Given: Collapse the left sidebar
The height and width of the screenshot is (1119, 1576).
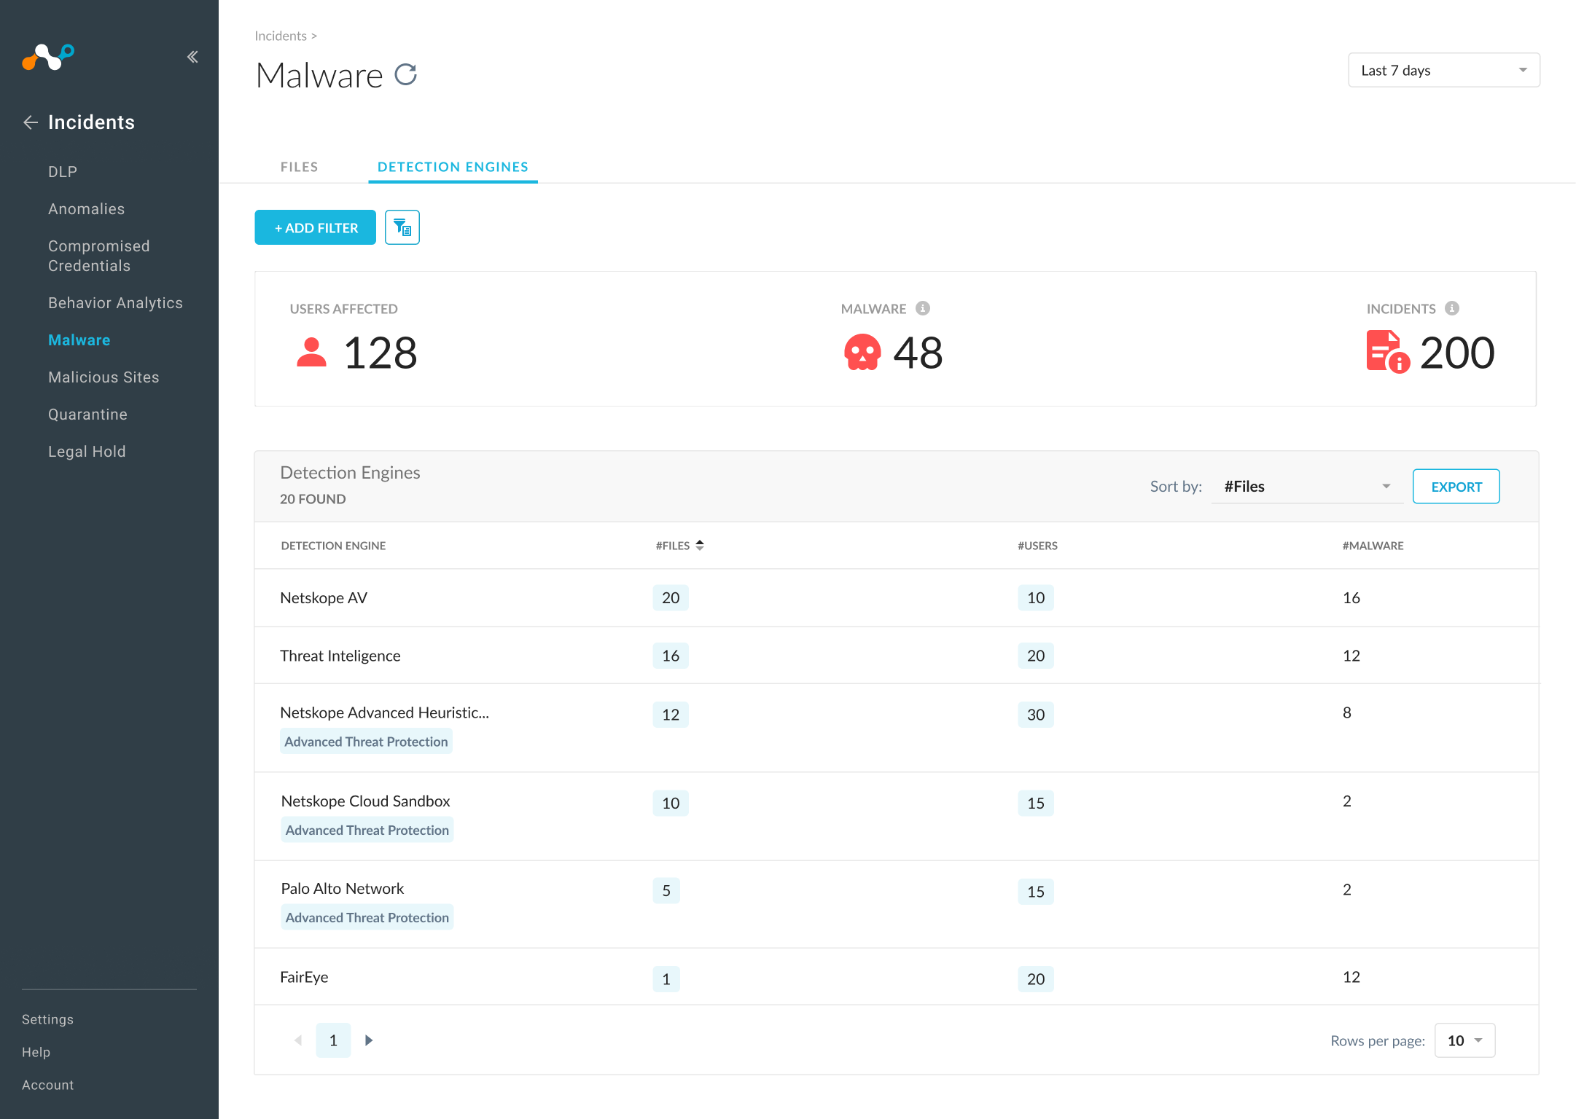Looking at the screenshot, I should (192, 56).
